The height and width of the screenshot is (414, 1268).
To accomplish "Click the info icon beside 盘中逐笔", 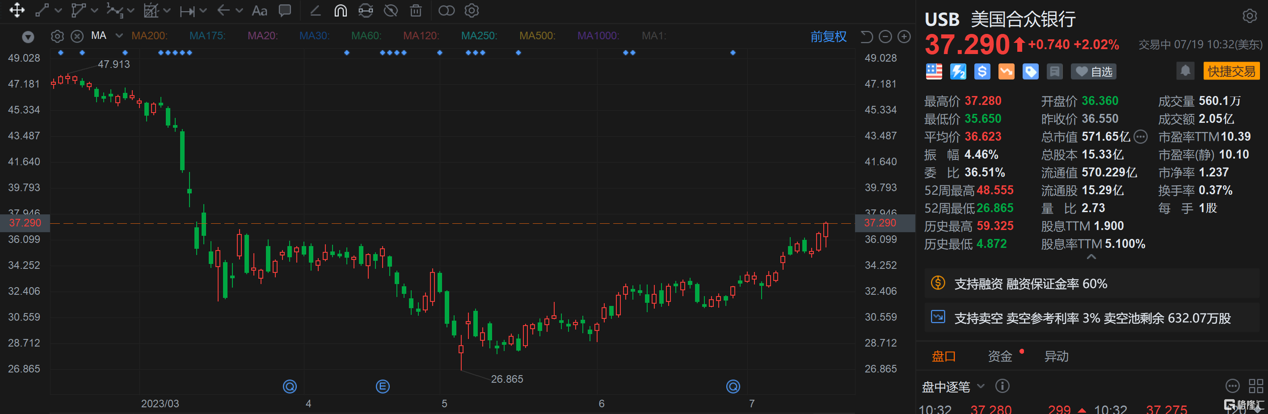I will (1003, 386).
